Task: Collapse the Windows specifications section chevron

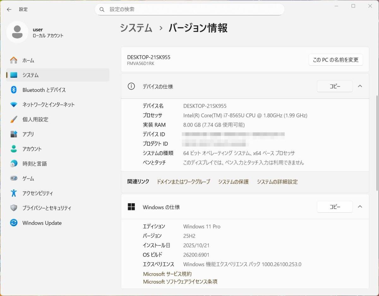Action: pos(360,207)
